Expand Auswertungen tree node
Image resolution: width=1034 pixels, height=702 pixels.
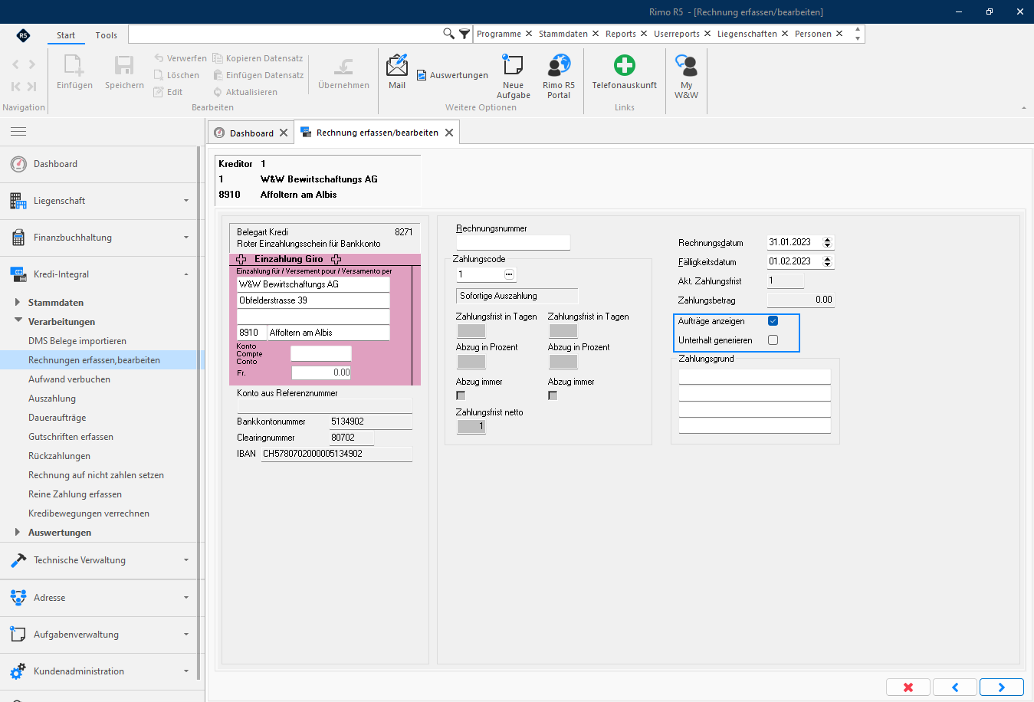point(18,532)
